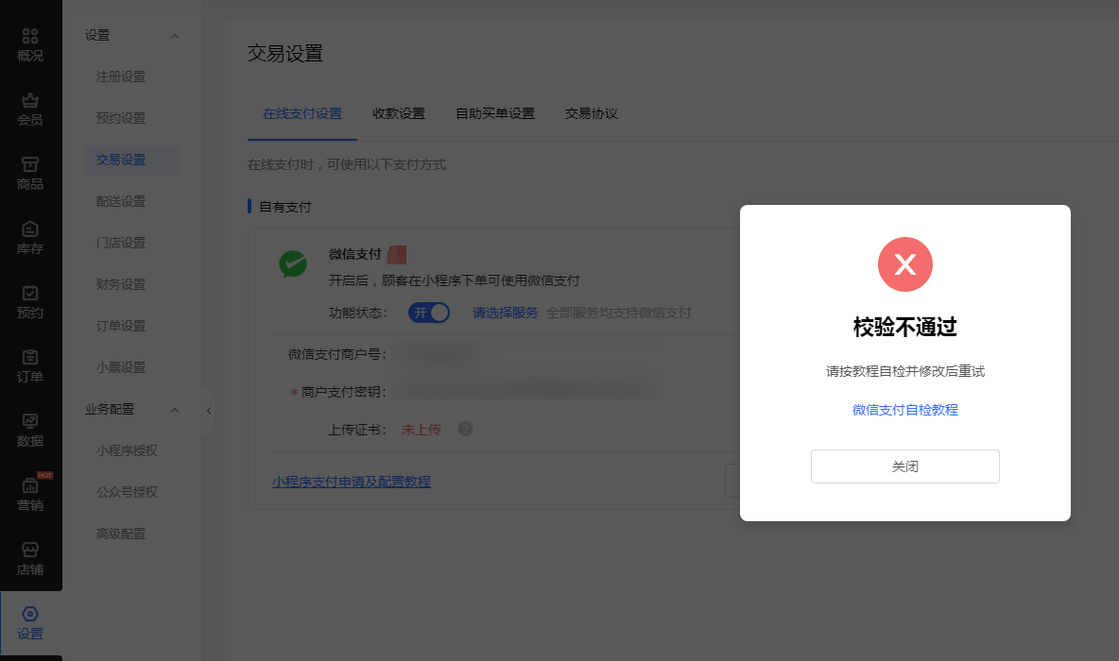Select 交易设置 in the settings menu
The height and width of the screenshot is (661, 1119).
[x=132, y=160]
